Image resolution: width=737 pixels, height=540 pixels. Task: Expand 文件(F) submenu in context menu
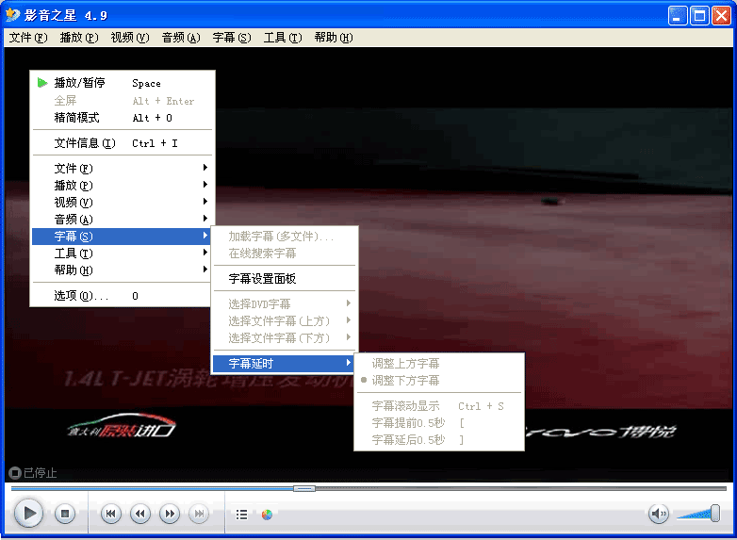pyautogui.click(x=123, y=169)
